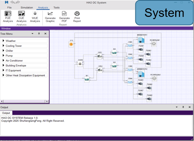Screen dimensions: 194x141
Task: Select air conditioner 4 node (空调4)
Action: [x=130, y=82]
